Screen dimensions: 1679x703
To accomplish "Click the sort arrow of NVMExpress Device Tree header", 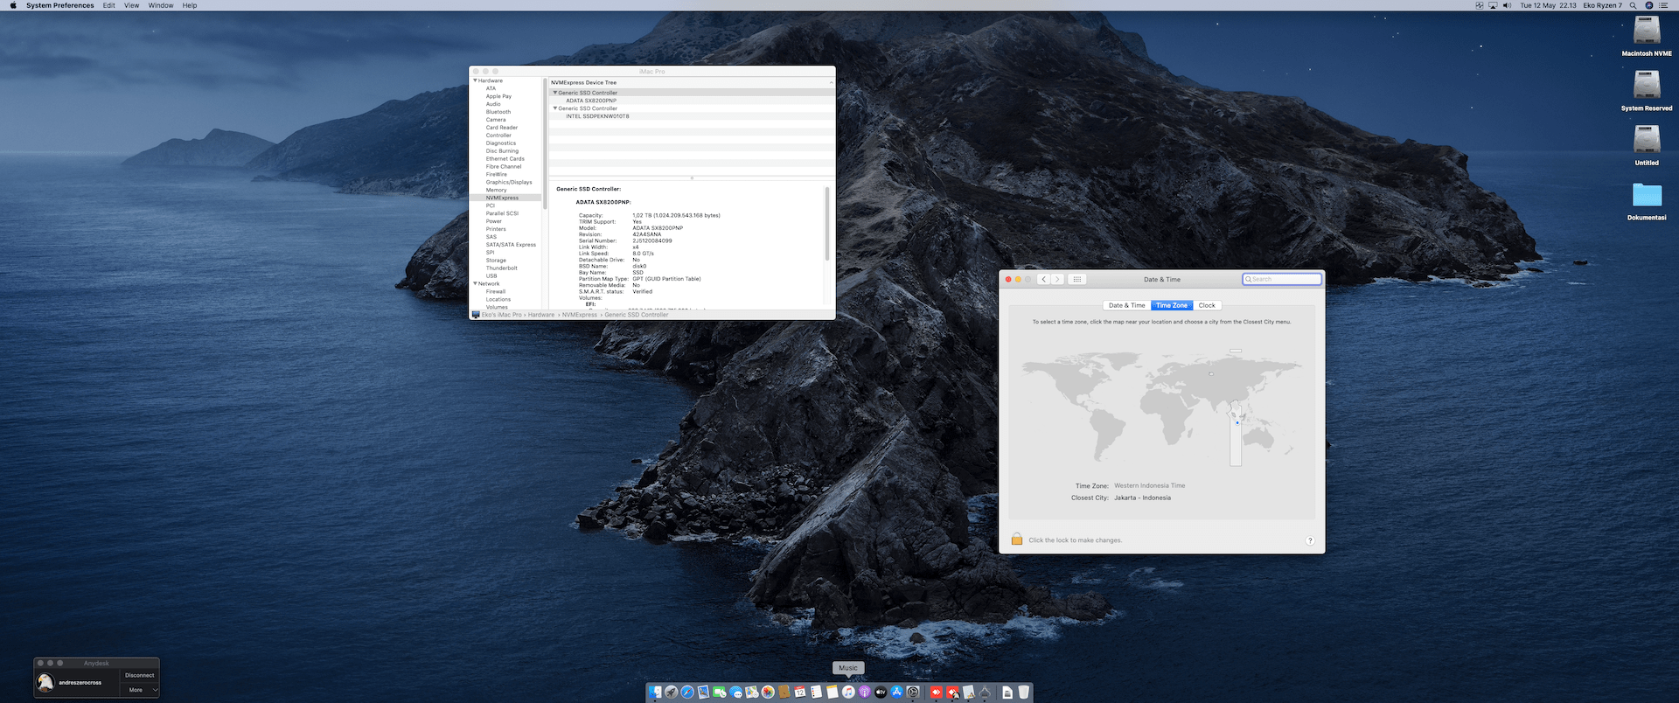I will coord(831,82).
